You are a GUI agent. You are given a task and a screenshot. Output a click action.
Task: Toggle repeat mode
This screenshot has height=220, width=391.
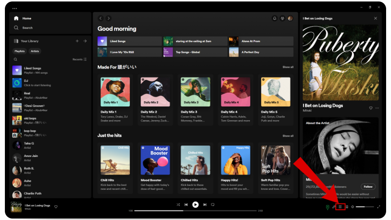click(x=213, y=205)
